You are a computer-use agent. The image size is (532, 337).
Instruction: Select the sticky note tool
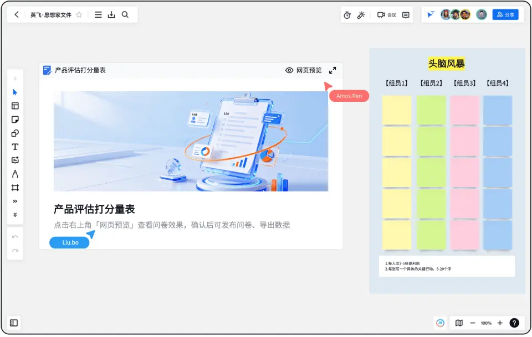15,120
